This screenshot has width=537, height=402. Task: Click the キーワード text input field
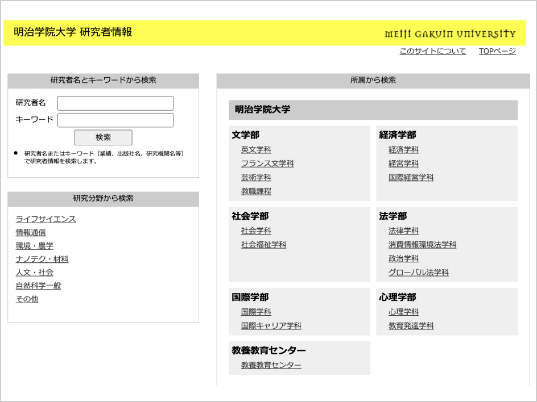[x=115, y=120]
